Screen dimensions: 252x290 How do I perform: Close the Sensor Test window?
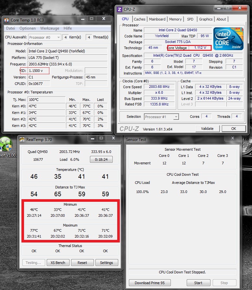233,138
